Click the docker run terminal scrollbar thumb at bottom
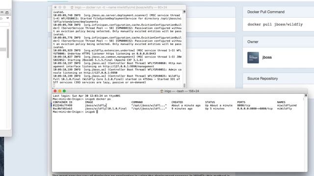Image resolution: width=314 pixels, height=176 pixels. (x=184, y=85)
